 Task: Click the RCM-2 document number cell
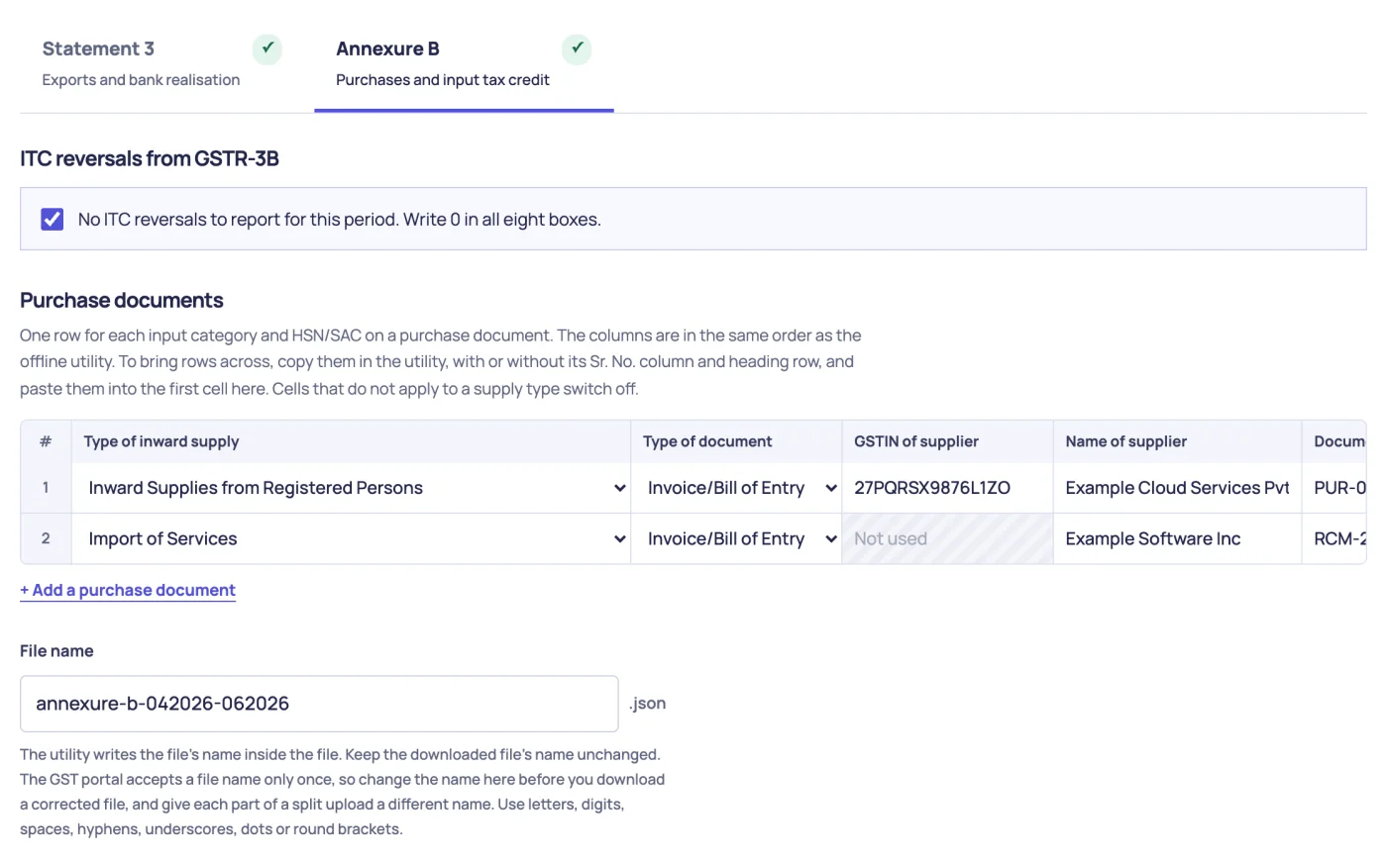tap(1334, 538)
